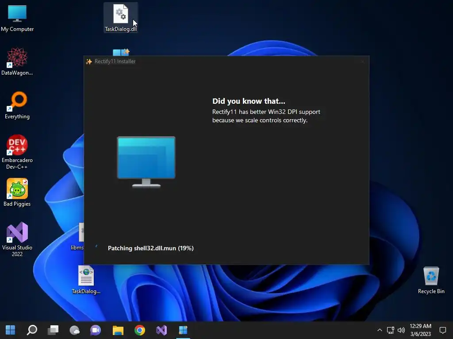
Task: Open File Explorer from taskbar
Action: tap(118, 330)
